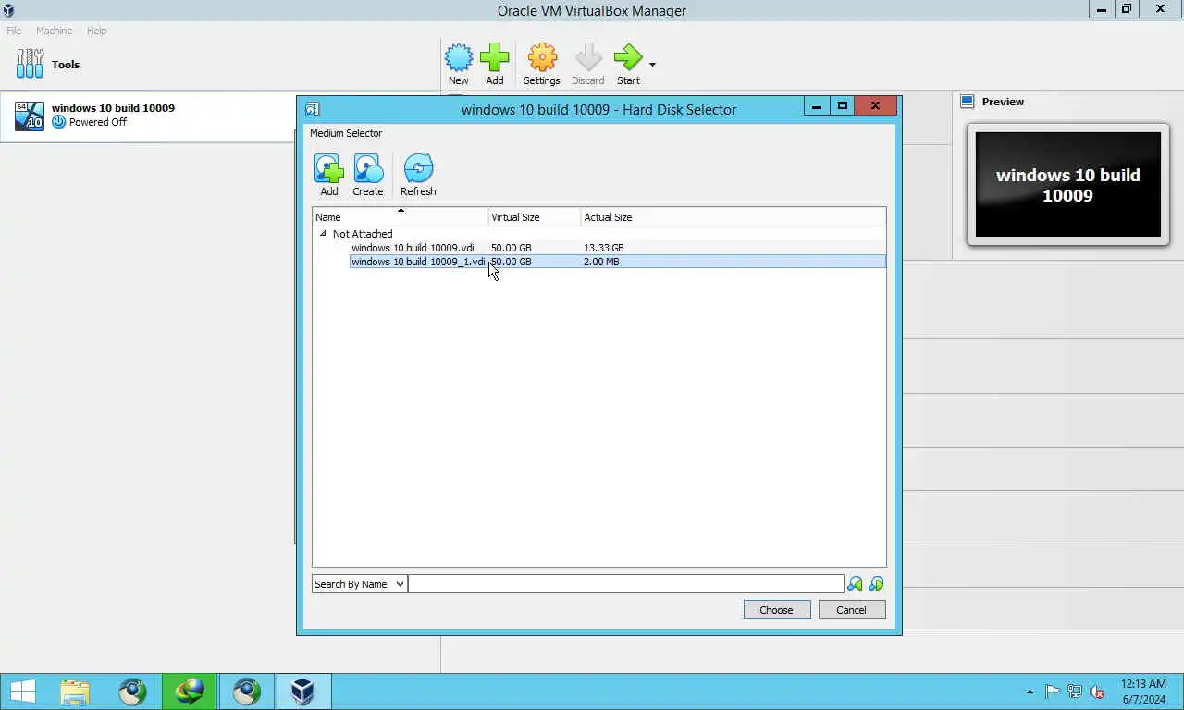Click the green highlighted globe icon in taskbar
This screenshot has width=1184, height=710.
190,692
